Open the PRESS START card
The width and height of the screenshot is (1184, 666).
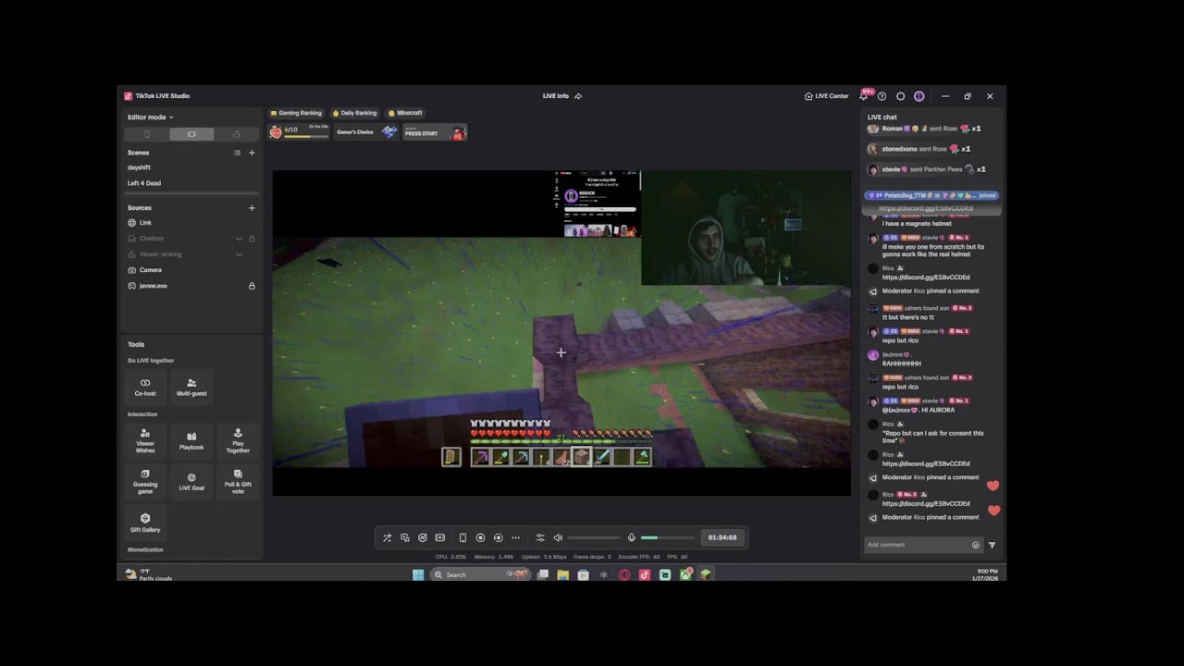coord(435,132)
